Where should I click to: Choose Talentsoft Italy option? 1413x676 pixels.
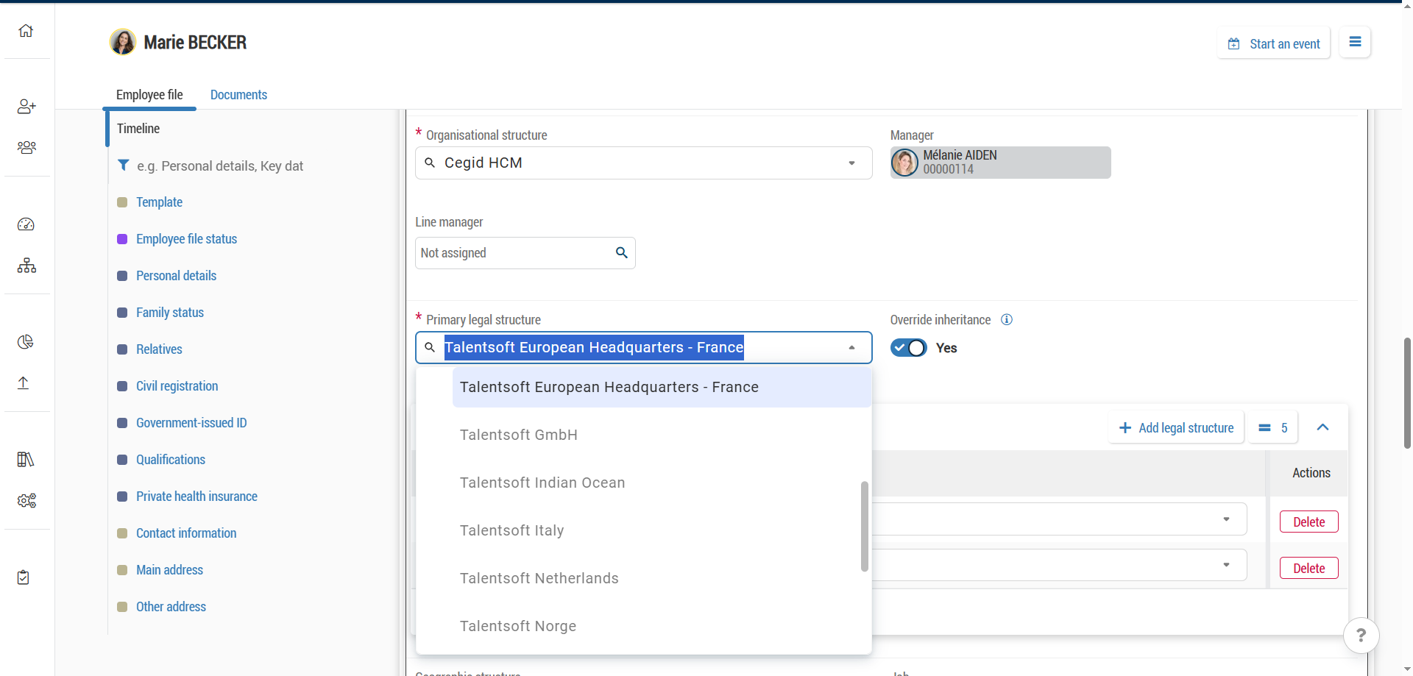coord(512,530)
